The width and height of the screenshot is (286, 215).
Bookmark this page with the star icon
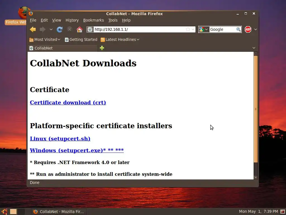coord(188,29)
